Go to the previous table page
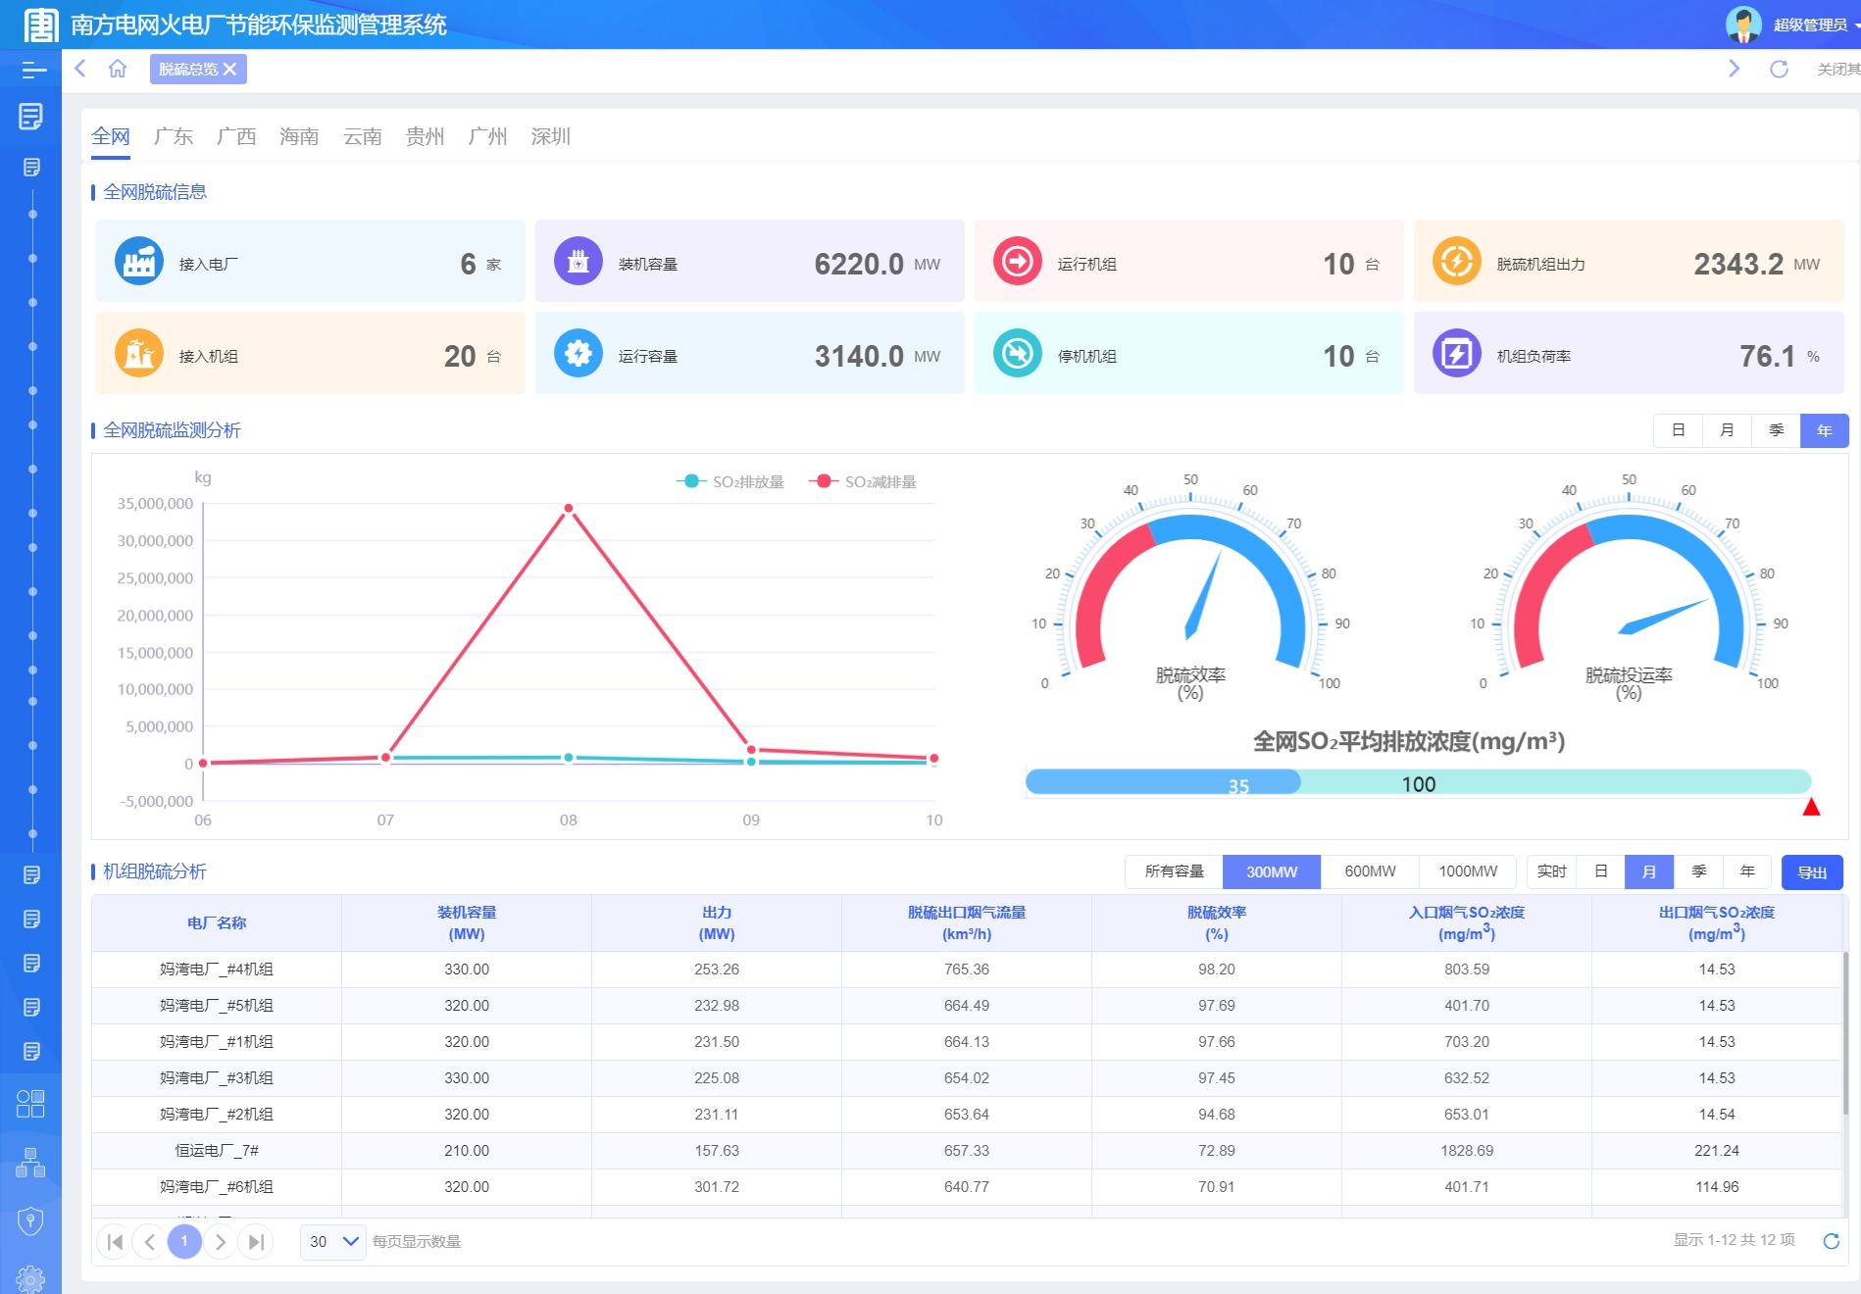 coord(150,1242)
